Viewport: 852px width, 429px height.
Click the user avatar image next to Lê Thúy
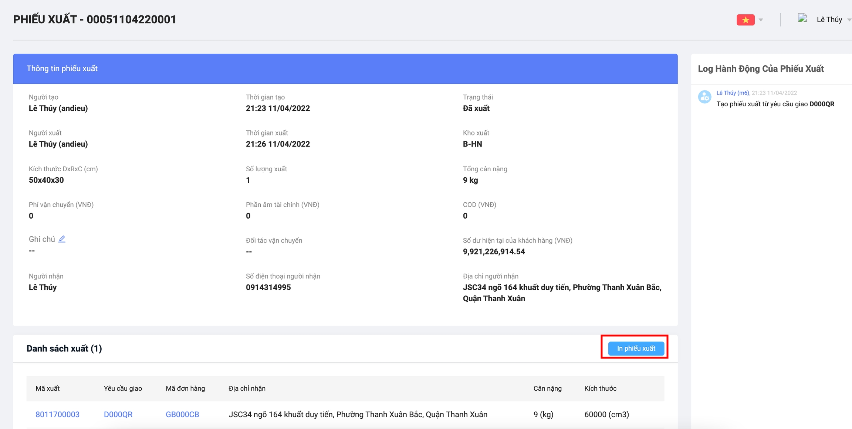click(x=802, y=18)
